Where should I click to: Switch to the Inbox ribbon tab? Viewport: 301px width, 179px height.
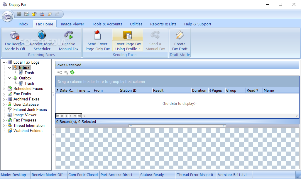[x=23, y=24]
